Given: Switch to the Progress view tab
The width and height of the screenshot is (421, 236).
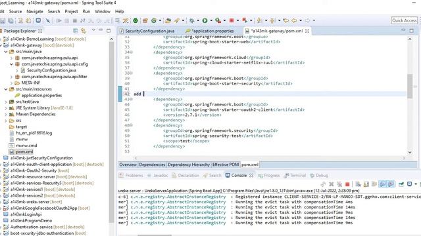Looking at the screenshot, I should (x=268, y=176).
